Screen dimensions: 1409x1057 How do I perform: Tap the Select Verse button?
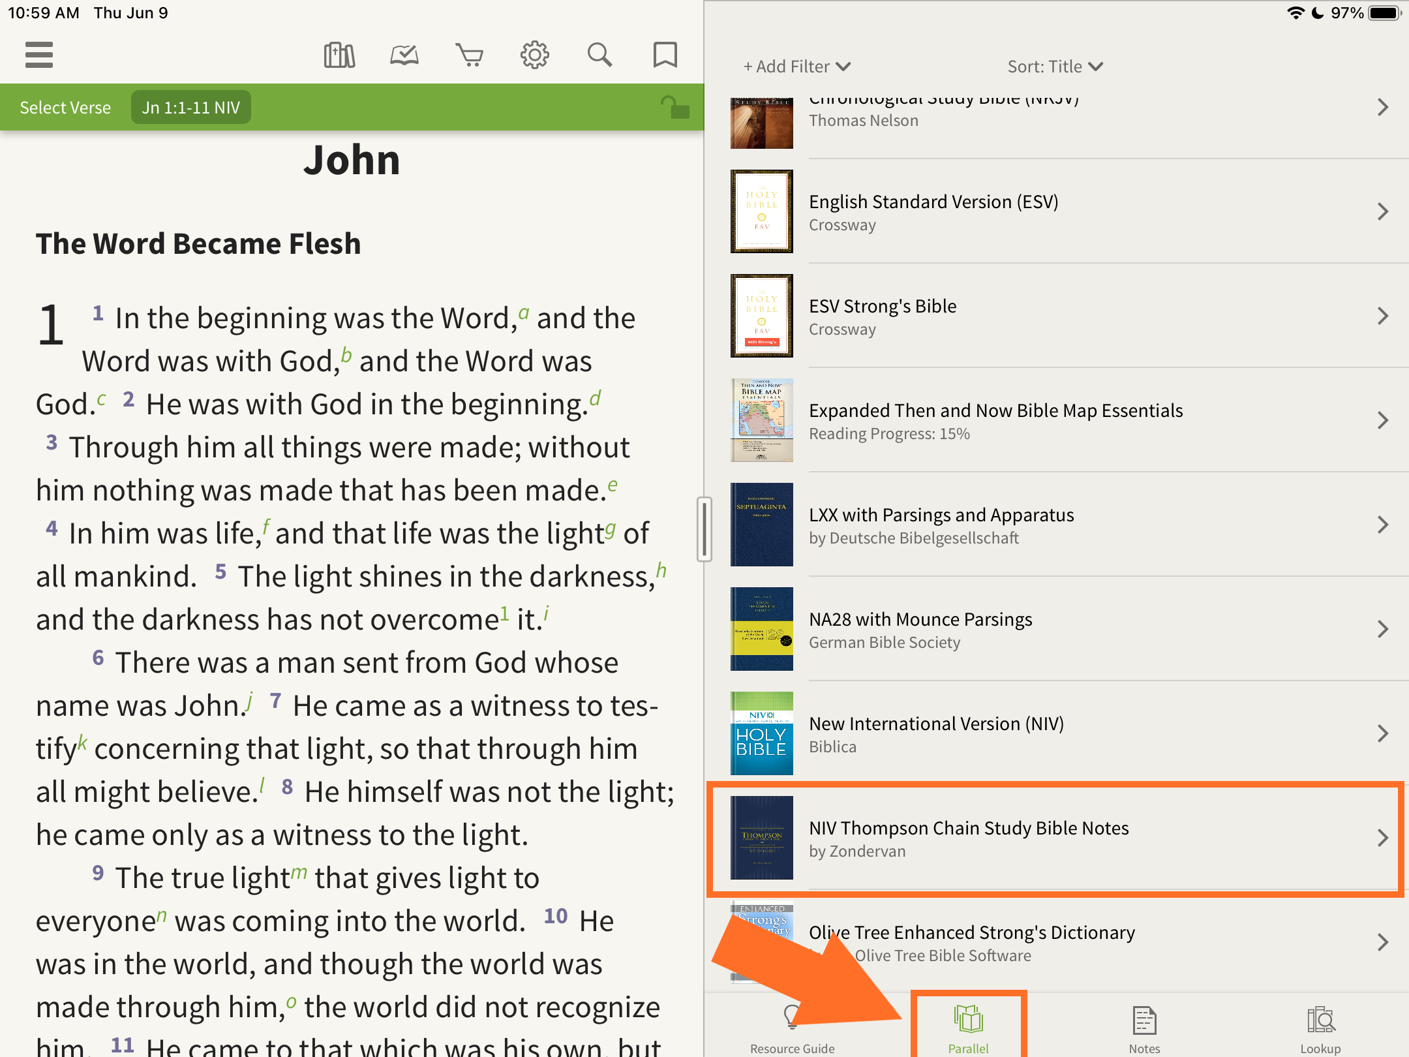[x=65, y=108]
